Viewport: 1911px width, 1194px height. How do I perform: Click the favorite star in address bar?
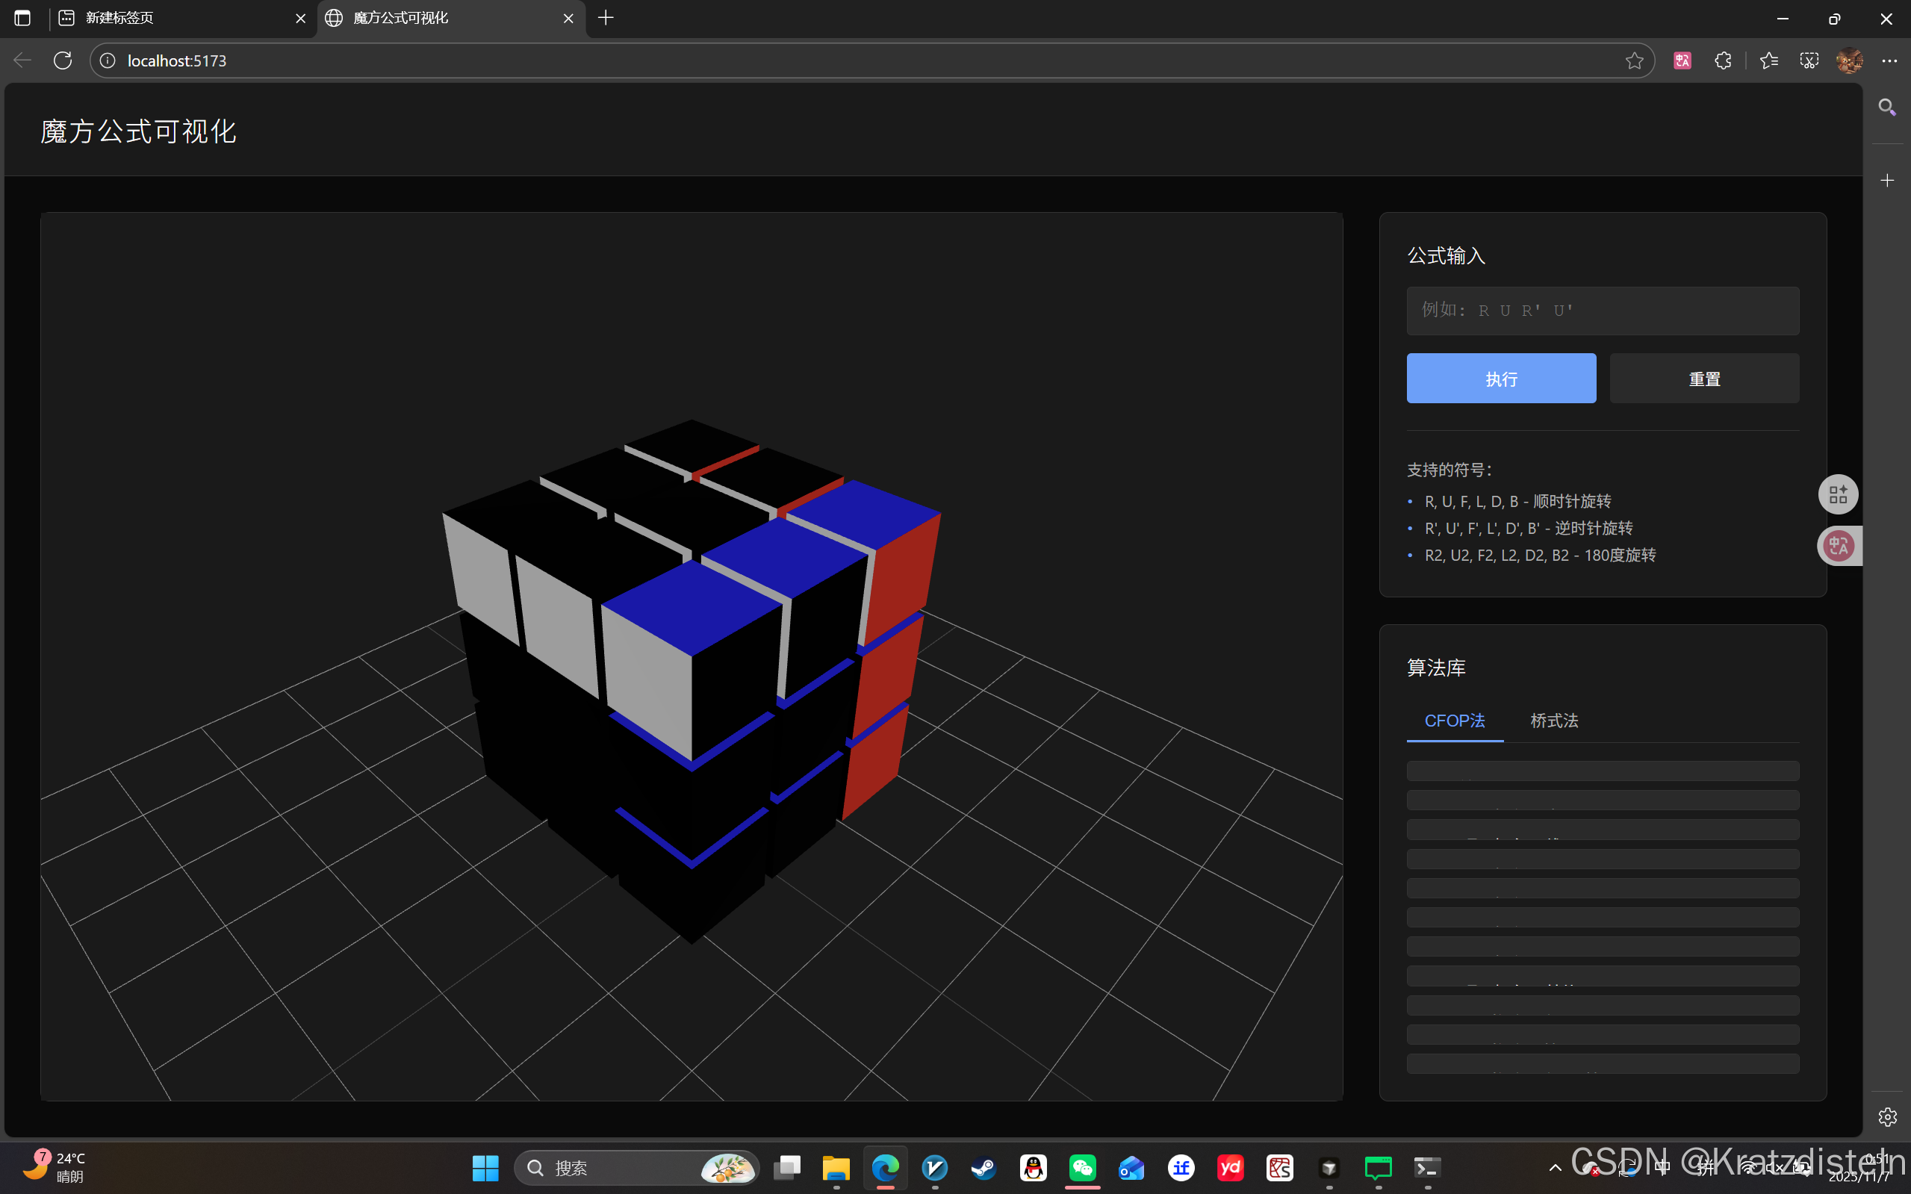coord(1634,60)
